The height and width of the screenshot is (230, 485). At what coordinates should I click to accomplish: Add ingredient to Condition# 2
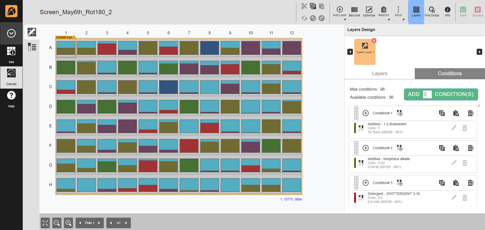[x=400, y=148]
